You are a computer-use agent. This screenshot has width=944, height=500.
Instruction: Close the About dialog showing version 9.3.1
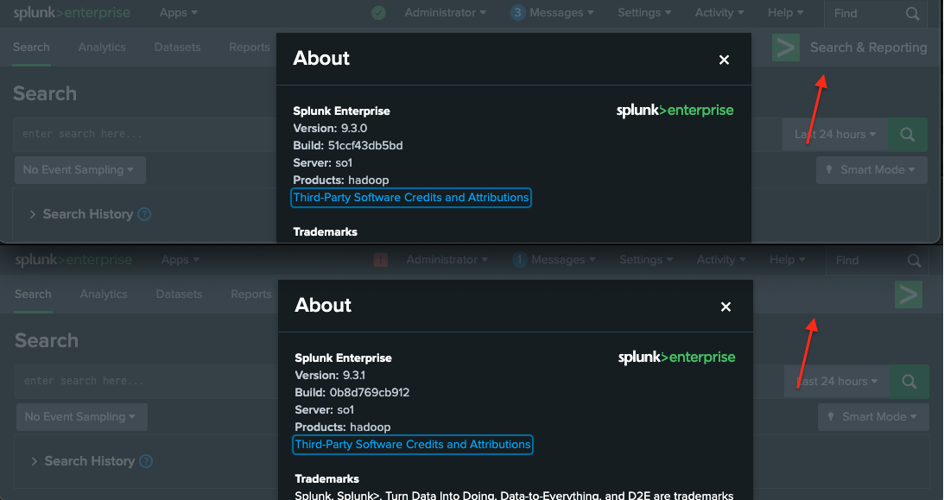pyautogui.click(x=725, y=307)
